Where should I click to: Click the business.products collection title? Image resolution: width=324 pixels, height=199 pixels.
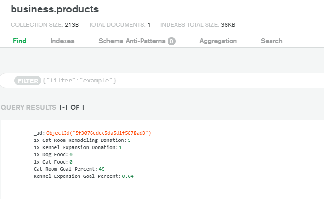tap(54, 9)
